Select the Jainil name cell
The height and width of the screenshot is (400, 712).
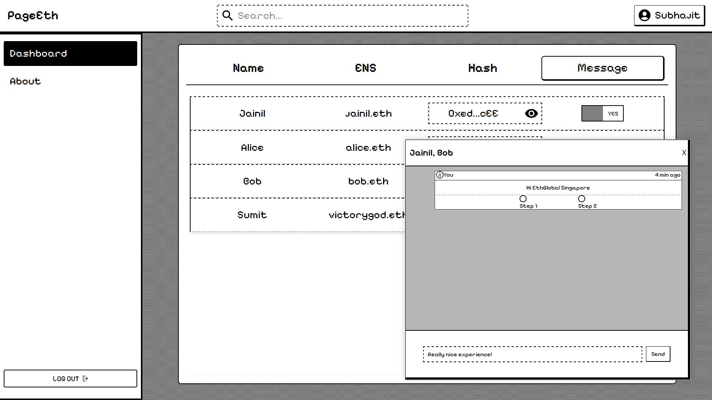coord(252,114)
